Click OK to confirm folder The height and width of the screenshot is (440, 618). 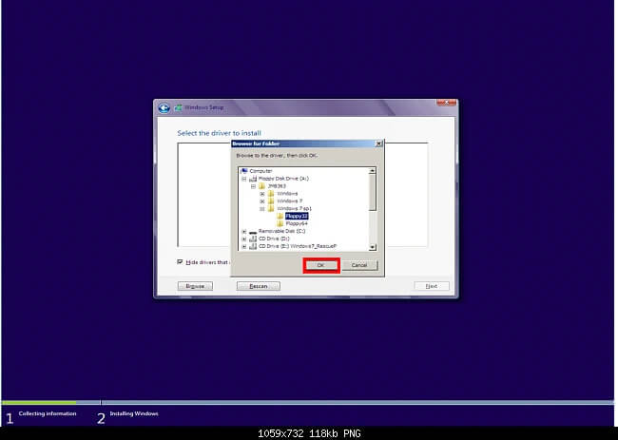point(321,265)
